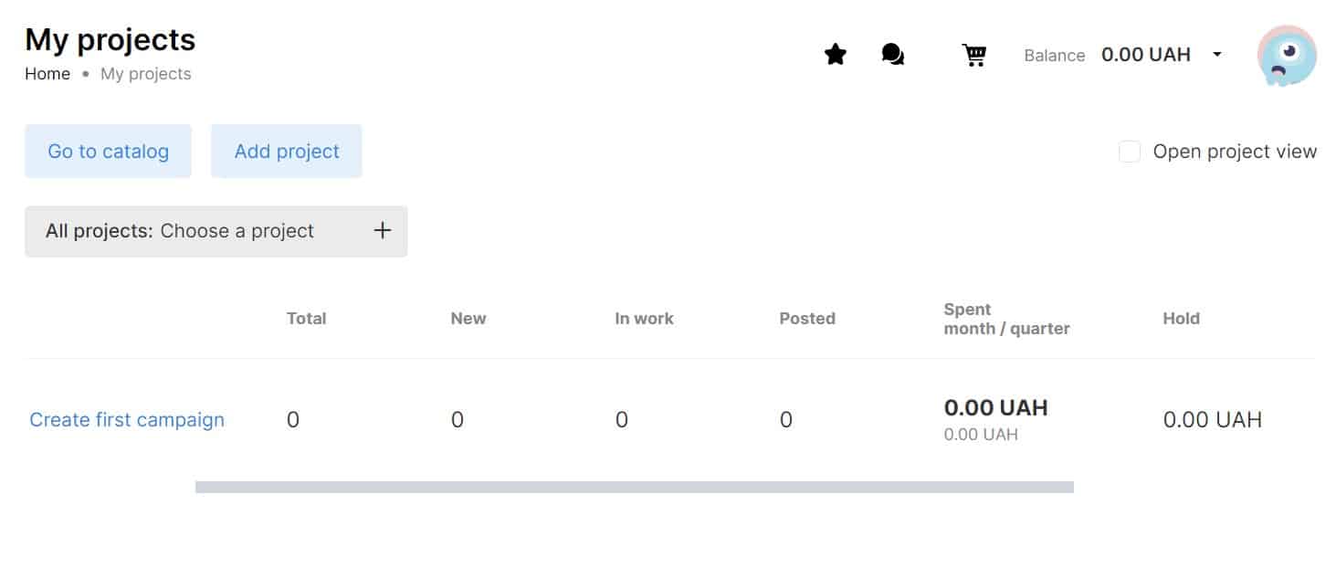Viewport: 1336px width, 578px height.
Task: Click the horizontal table scrollbar
Action: pyautogui.click(x=635, y=487)
